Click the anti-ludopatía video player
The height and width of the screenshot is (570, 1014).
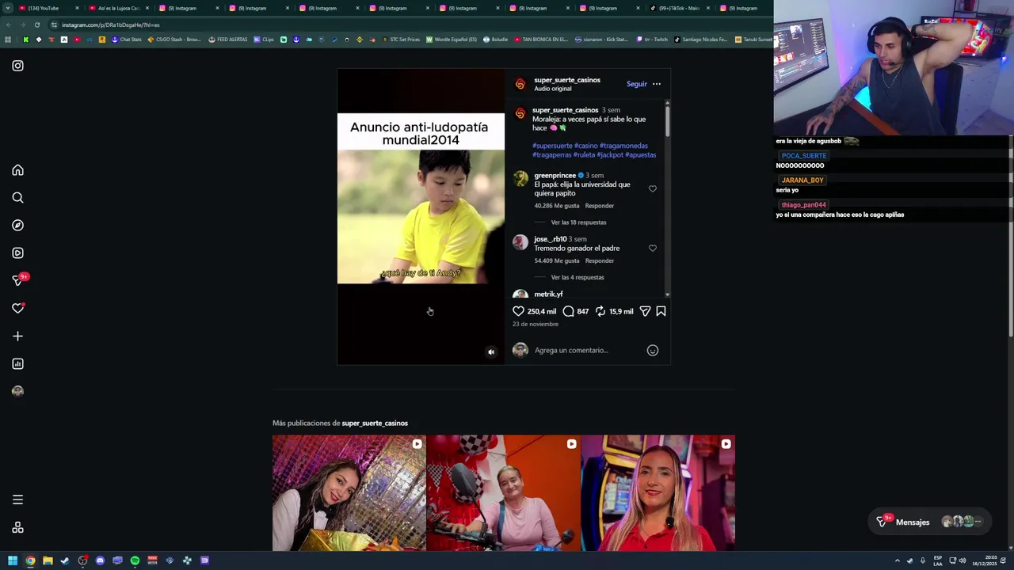click(421, 216)
